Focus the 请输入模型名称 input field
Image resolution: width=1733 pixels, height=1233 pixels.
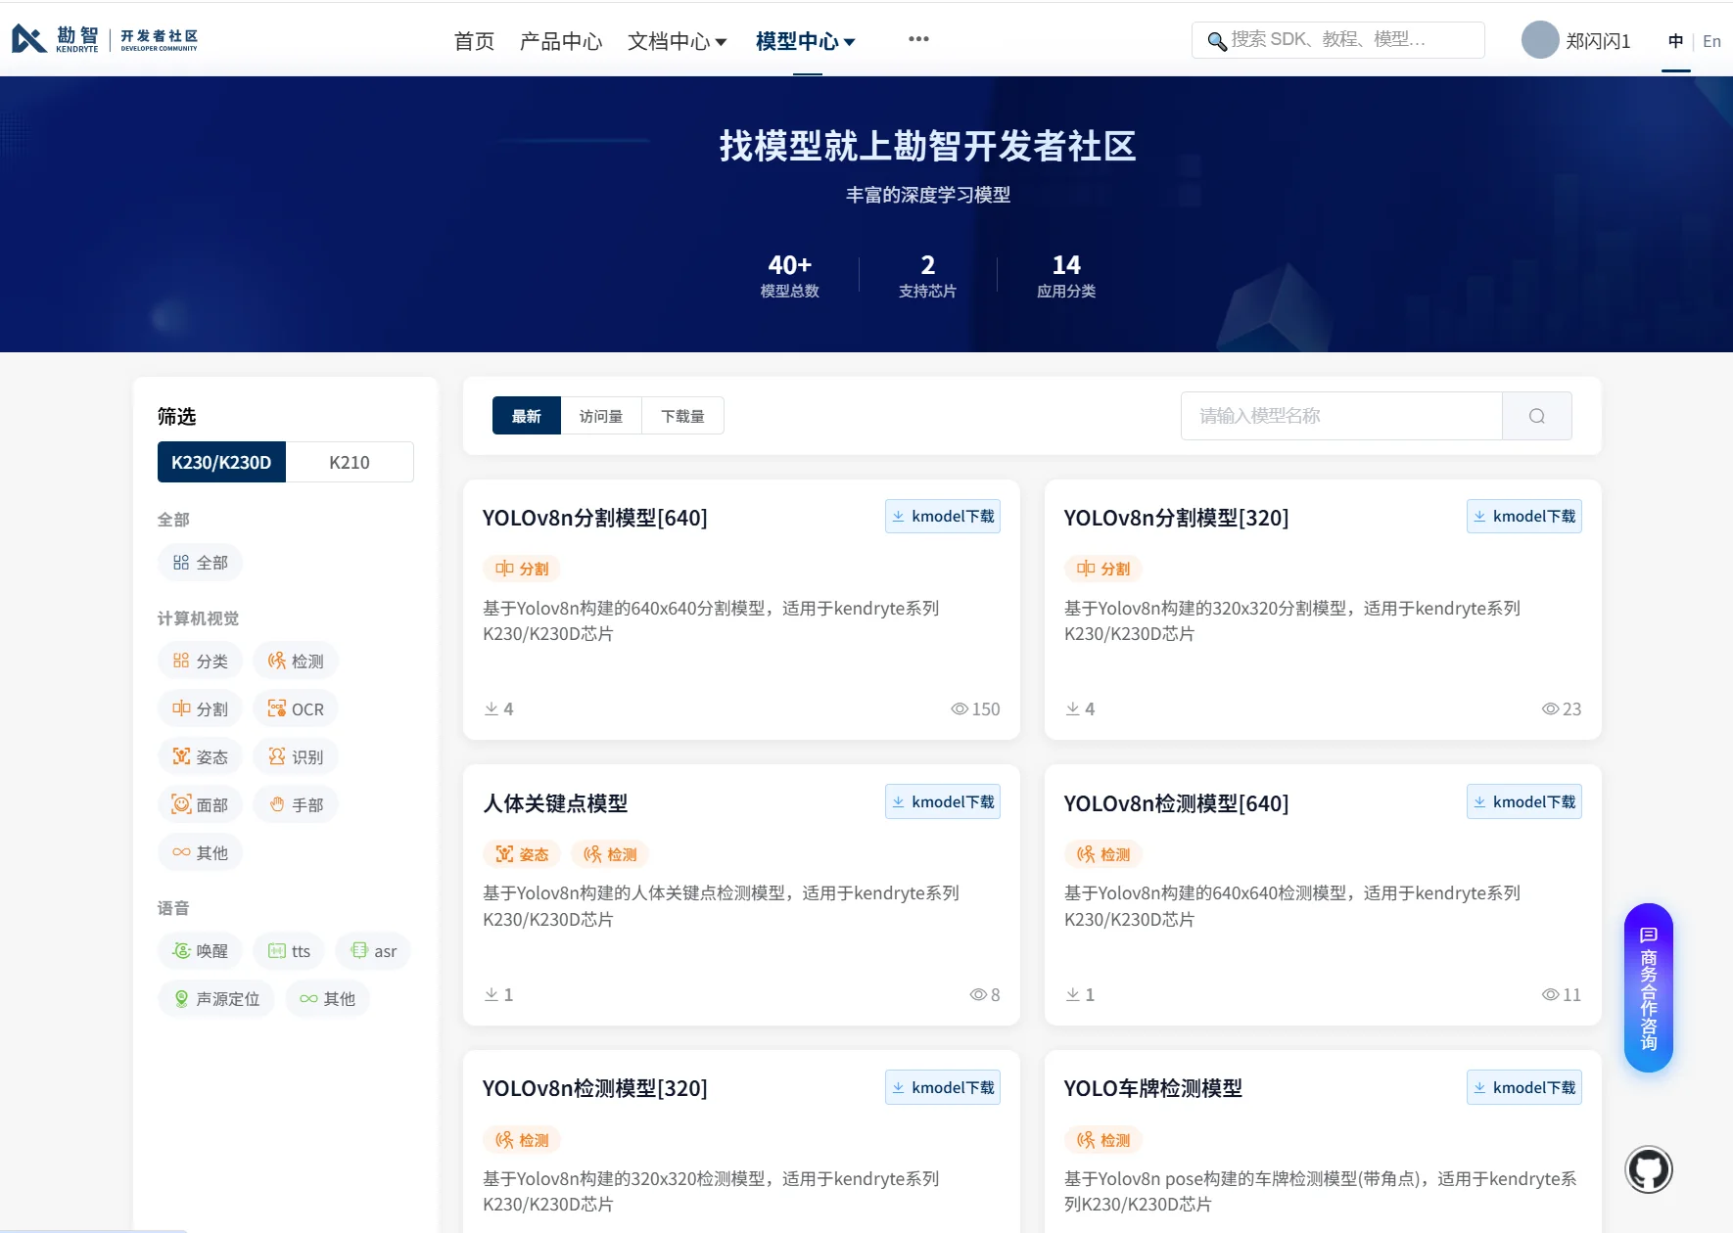click(x=1341, y=416)
